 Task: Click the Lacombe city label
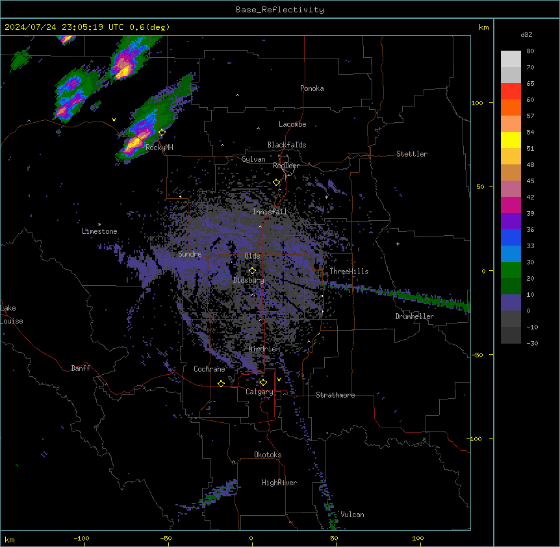pos(292,124)
